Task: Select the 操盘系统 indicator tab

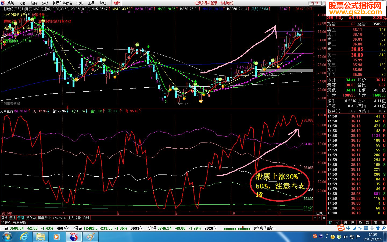Action: (44, 218)
